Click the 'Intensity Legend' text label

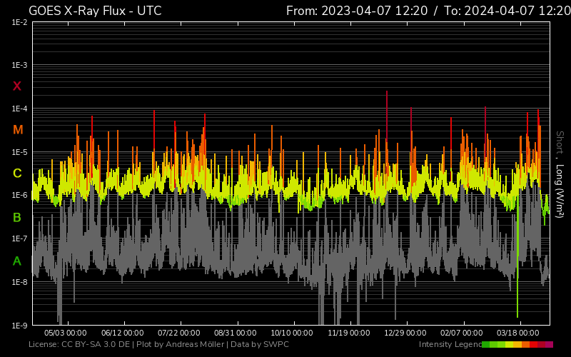click(449, 344)
